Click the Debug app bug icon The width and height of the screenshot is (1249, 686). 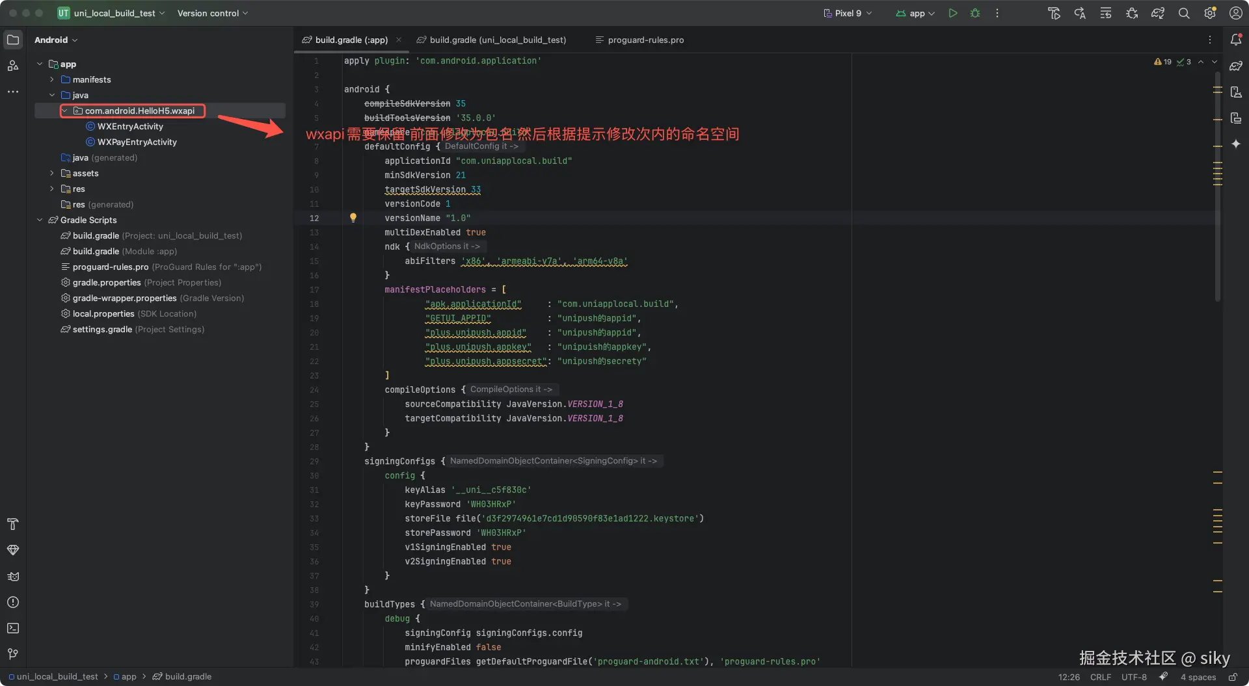click(974, 13)
